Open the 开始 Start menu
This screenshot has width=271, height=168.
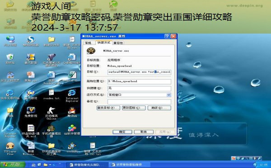click(x=13, y=164)
